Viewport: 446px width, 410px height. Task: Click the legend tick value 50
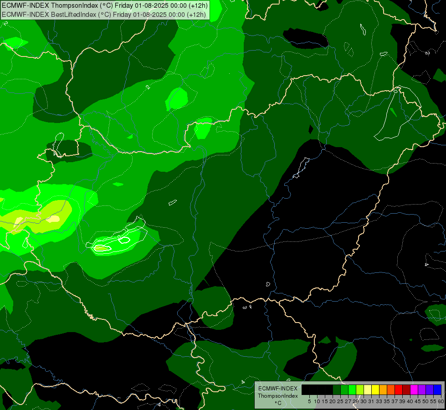tap(425, 401)
